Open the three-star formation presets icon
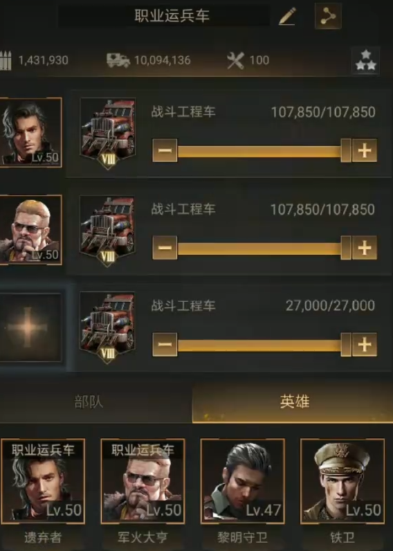393x551 pixels. pyautogui.click(x=365, y=60)
